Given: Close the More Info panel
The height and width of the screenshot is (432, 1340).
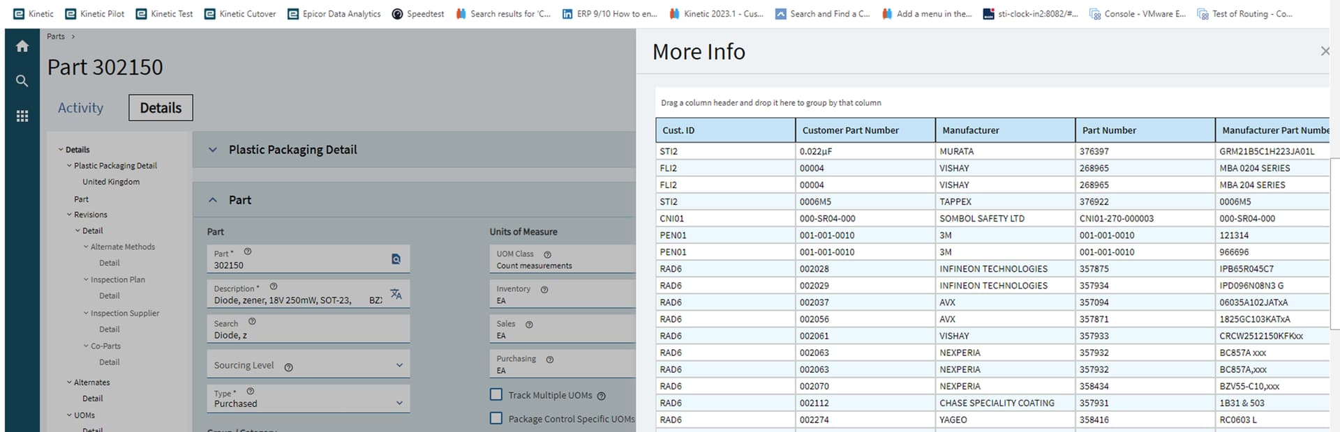Looking at the screenshot, I should pos(1325,51).
